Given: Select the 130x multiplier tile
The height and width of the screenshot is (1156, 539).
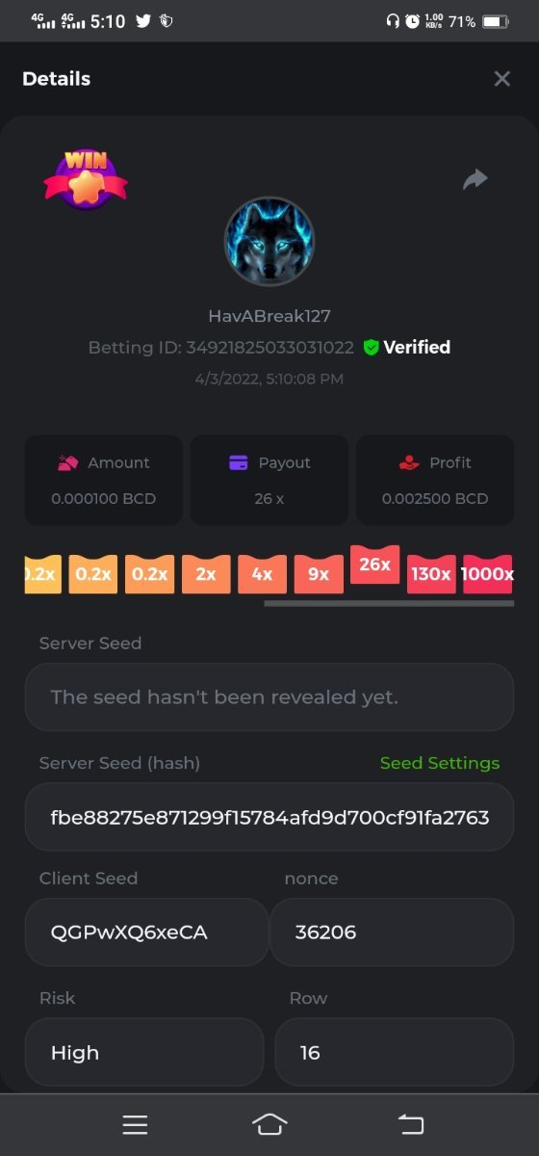Looking at the screenshot, I should [x=431, y=573].
